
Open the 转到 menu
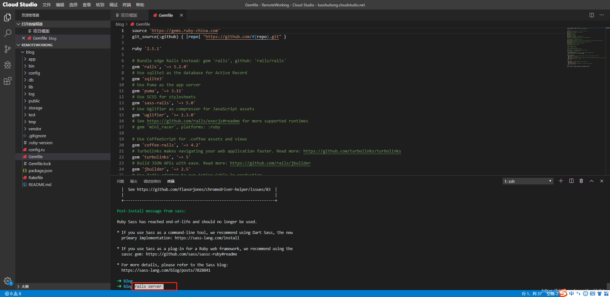pos(100,5)
